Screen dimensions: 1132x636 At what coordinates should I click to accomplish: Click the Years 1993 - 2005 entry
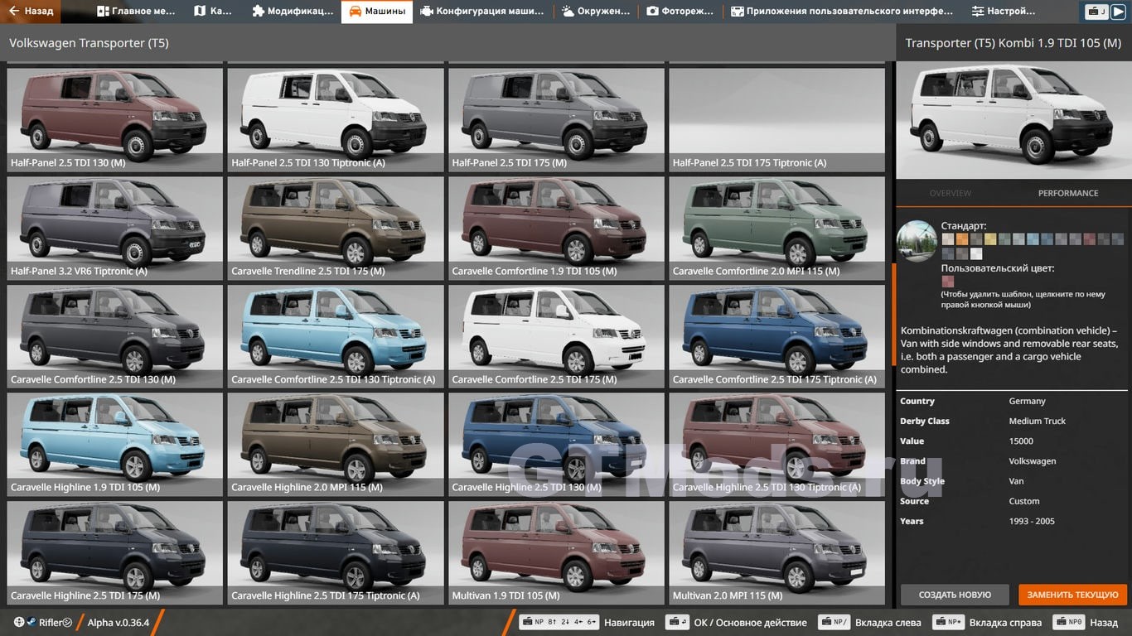(1013, 521)
